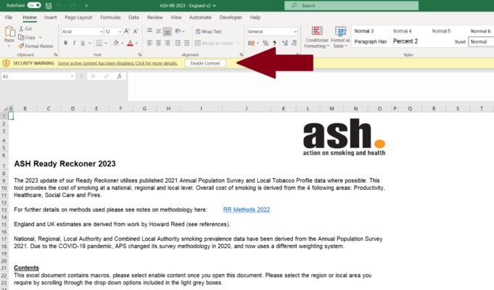
Task: Open Customize Quick Access Toolbar dropdown
Action: 86,6
